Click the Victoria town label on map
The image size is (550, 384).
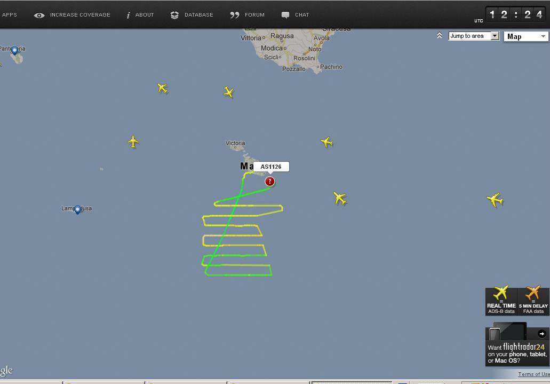coord(235,143)
